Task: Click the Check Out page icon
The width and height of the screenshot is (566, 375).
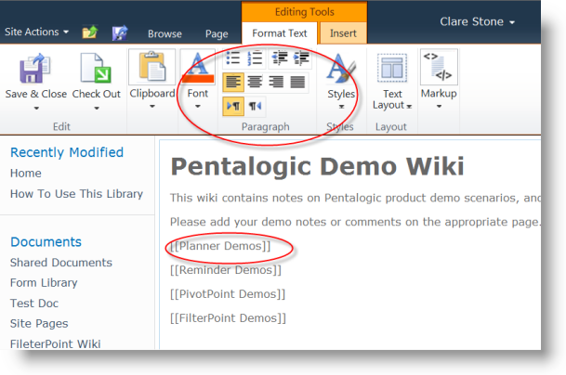Action: click(96, 68)
